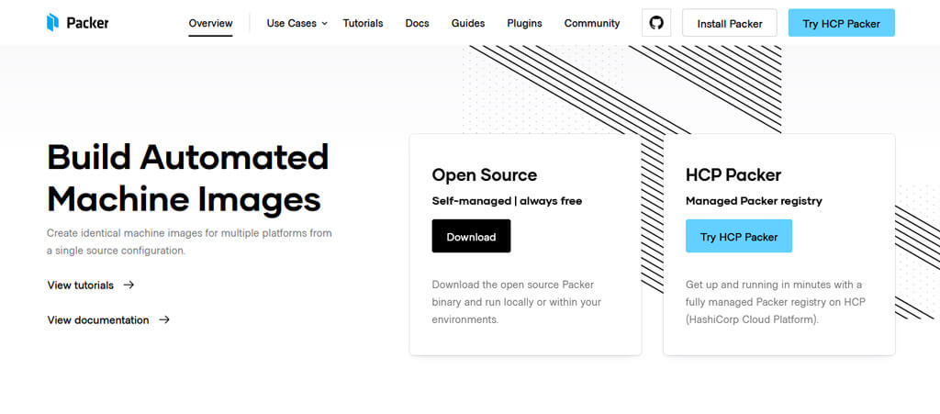Image resolution: width=940 pixels, height=414 pixels.
Task: Click 'Managed Packer registry' text
Action: 754,201
